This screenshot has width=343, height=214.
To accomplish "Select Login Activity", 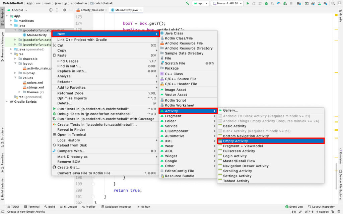I will (271, 156).
